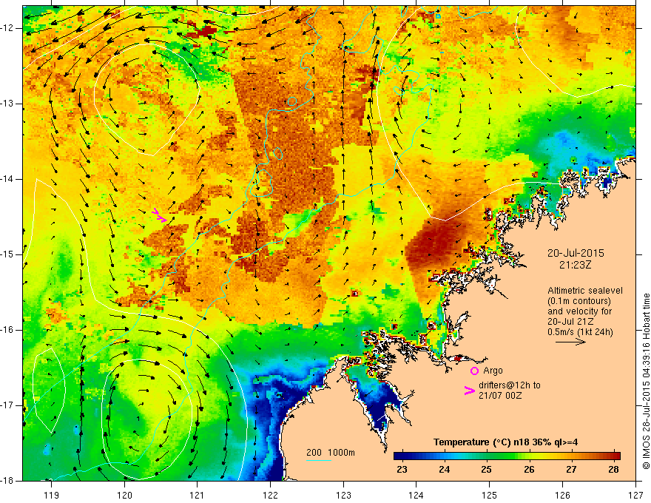Click the '20-Jul 21Z' velocity date text
Viewport: 651px width, 503px height.
[x=570, y=321]
